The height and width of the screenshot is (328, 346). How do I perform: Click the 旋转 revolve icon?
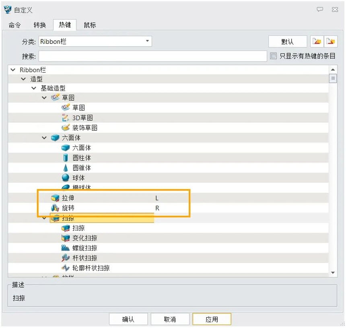coord(55,208)
